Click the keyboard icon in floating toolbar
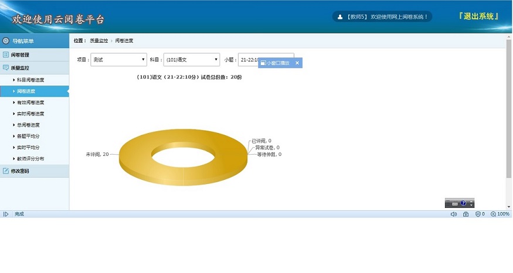Viewport: 513px width, 273px height. click(x=455, y=204)
